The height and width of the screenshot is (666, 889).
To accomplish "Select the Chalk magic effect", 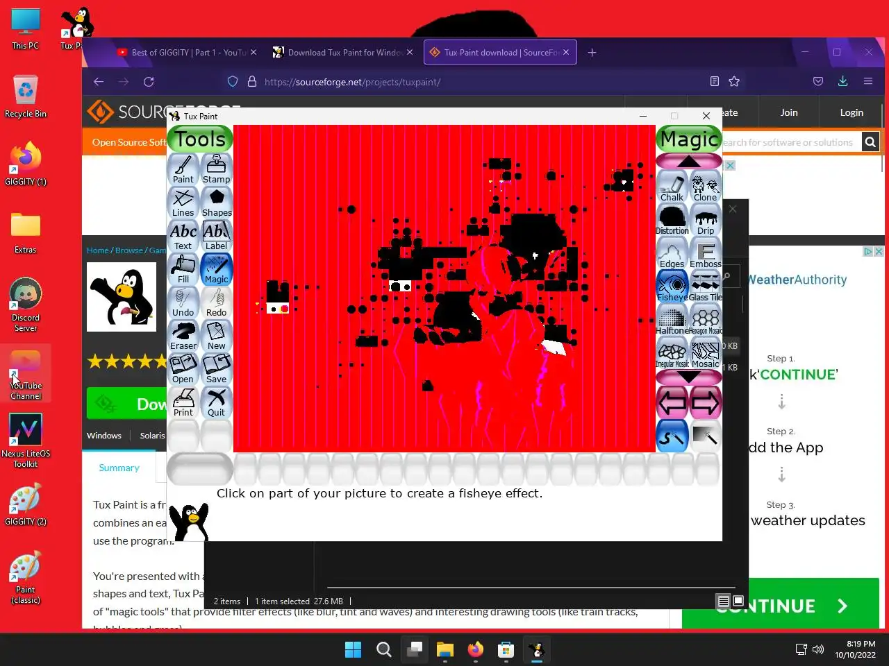I will coord(672,187).
